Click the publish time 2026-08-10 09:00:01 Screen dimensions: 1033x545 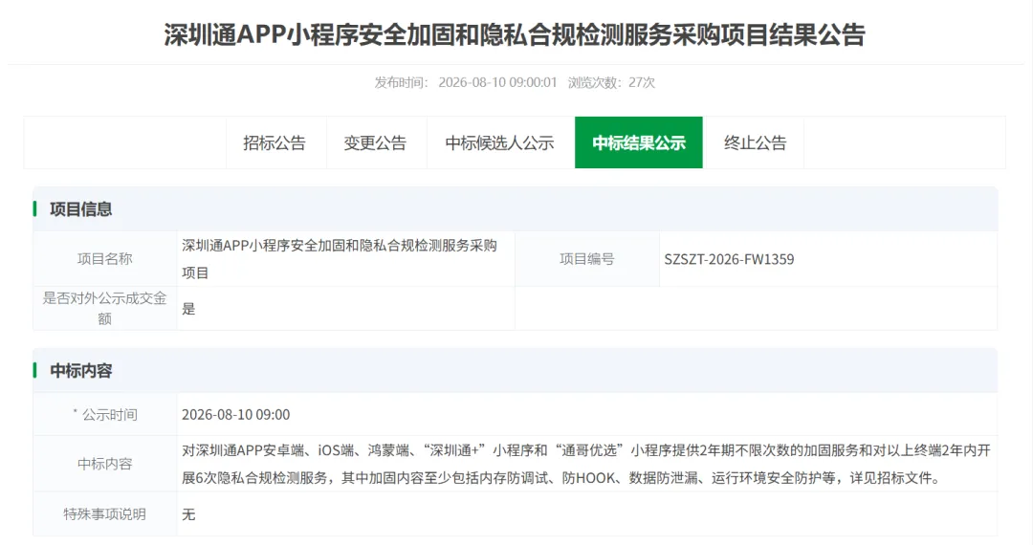[x=497, y=82]
